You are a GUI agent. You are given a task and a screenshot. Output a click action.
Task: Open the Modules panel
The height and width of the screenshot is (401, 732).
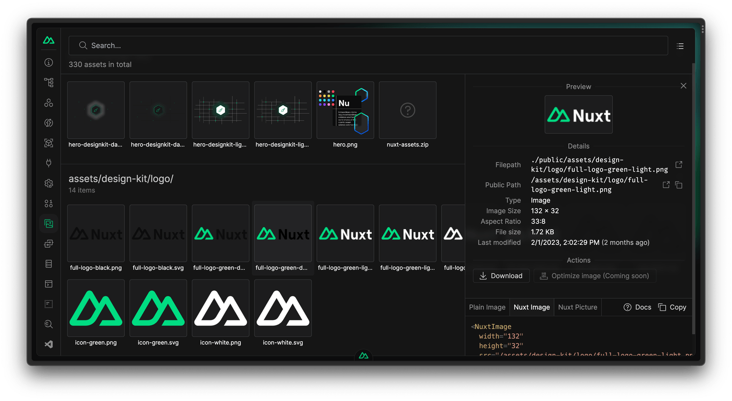[48, 142]
